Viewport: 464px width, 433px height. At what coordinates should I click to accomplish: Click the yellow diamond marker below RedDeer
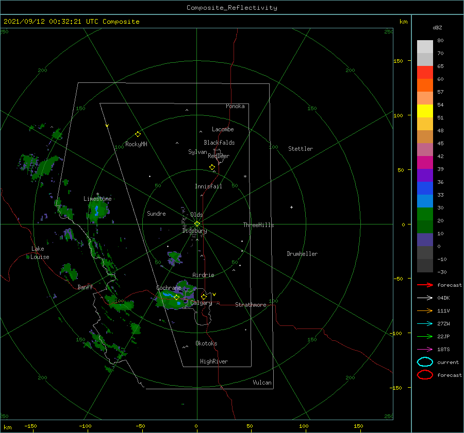coord(212,167)
